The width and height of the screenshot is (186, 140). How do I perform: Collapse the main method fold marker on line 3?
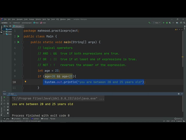coord(23,42)
